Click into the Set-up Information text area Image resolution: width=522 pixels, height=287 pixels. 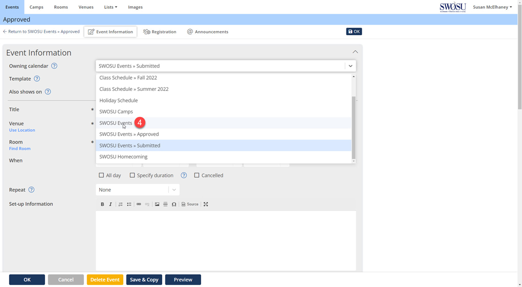coord(226,241)
